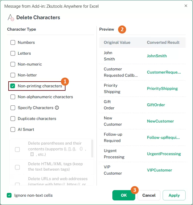Click the Urgent Processing original value
The image size is (193, 205).
tap(114, 154)
